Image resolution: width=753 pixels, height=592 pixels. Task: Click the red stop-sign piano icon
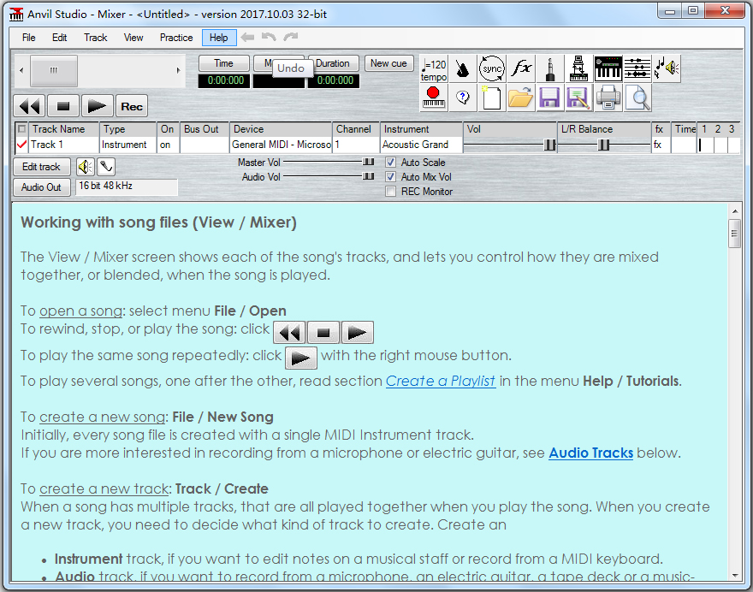[x=434, y=98]
